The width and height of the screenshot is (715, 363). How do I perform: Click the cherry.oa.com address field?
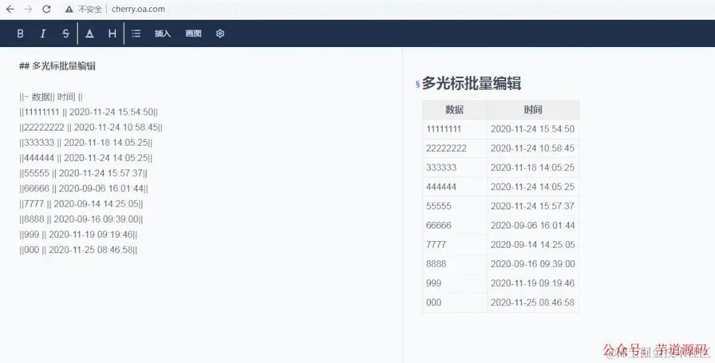coord(138,9)
